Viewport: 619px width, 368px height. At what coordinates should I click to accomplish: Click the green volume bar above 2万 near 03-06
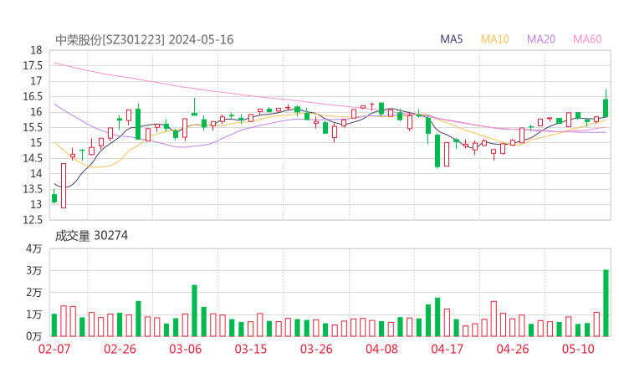coord(195,311)
